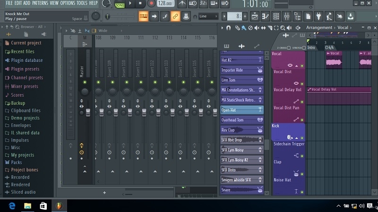The image size is (378, 212).
Task: Collapse the Kick track group arrow
Action: pos(297,138)
